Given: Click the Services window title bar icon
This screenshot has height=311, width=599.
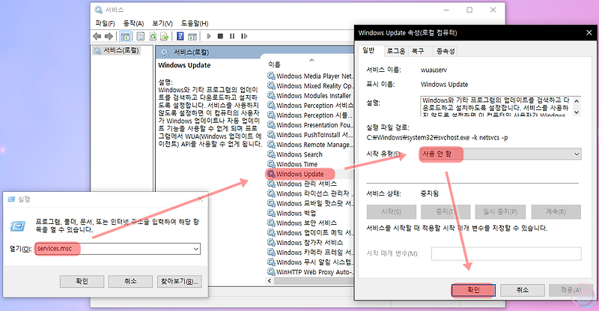Looking at the screenshot, I should coord(99,10).
